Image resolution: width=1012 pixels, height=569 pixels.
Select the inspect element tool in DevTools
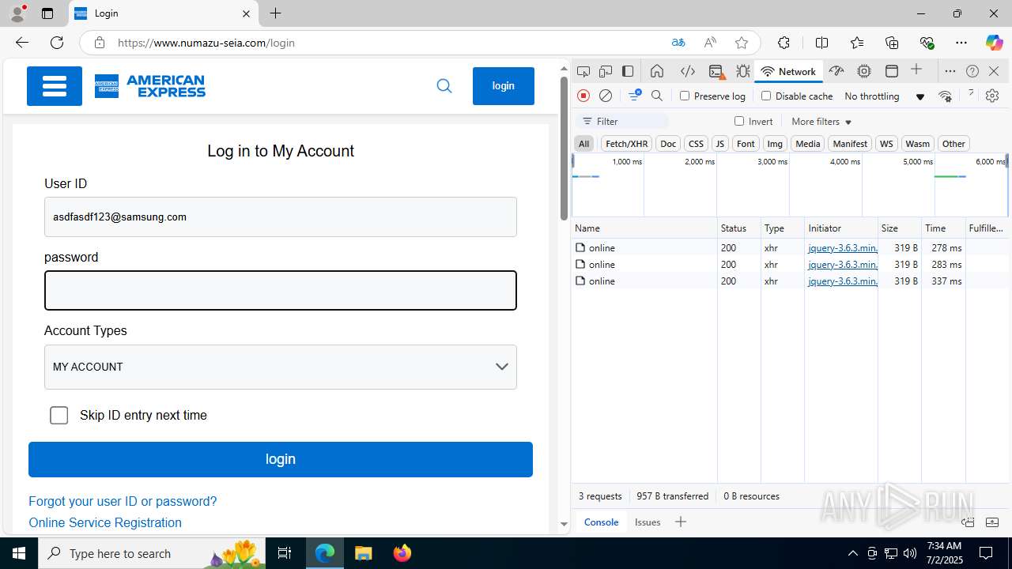click(x=583, y=71)
